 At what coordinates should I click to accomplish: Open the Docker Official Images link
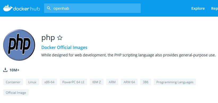click(64, 47)
